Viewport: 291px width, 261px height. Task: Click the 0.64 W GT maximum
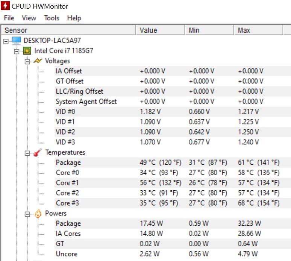pos(248,244)
